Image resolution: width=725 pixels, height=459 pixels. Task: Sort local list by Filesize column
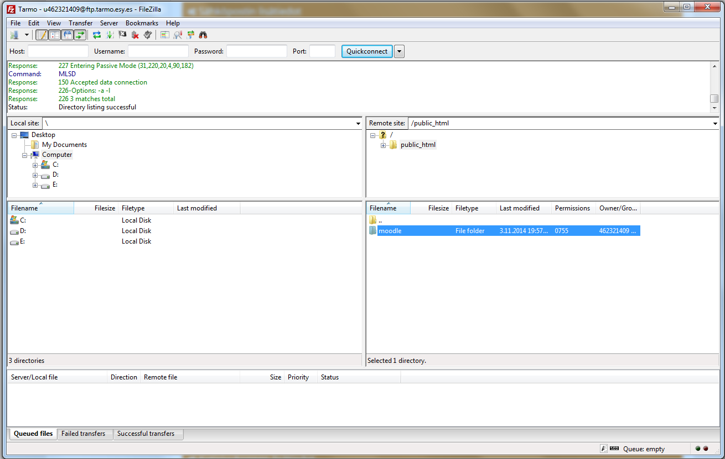click(x=96, y=208)
